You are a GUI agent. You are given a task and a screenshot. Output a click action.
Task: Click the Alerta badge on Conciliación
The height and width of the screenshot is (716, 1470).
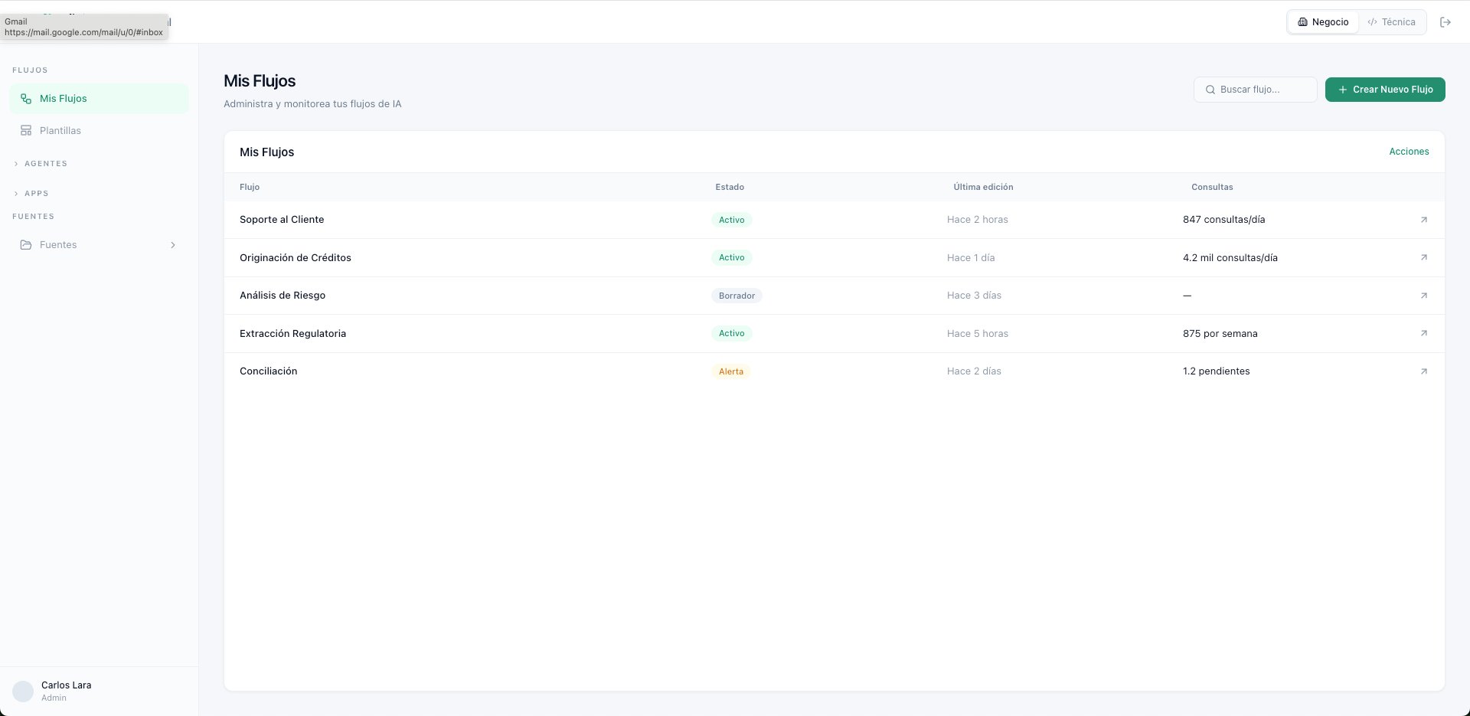point(731,371)
